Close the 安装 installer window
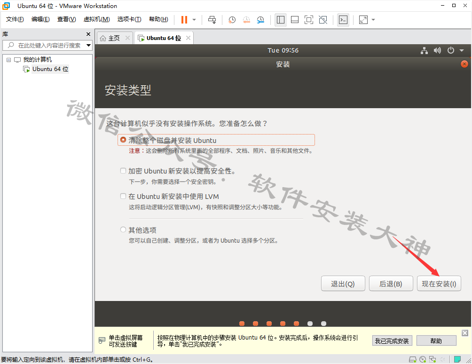472x364 pixels. (x=464, y=64)
